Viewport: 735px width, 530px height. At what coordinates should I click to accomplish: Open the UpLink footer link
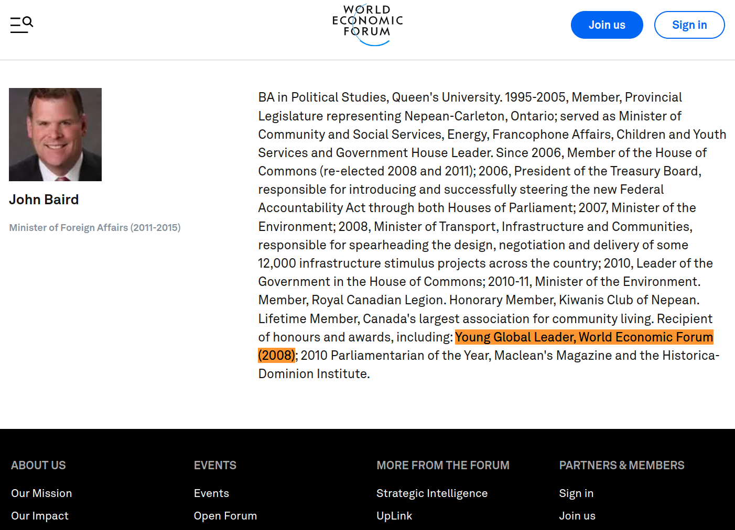click(x=394, y=516)
